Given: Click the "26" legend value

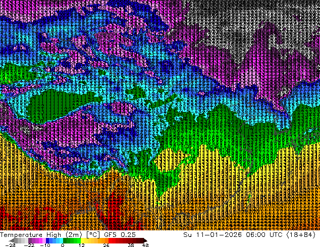Looking at the screenshot, I should coord(106,245).
